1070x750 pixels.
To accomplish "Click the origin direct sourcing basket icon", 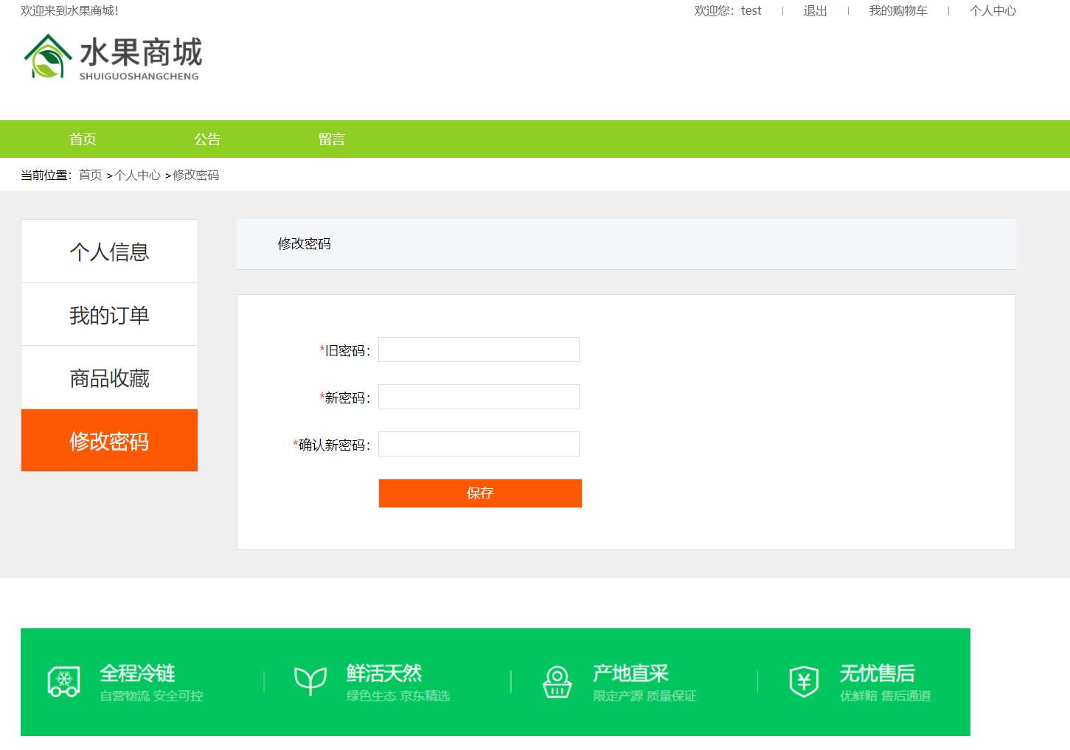I will [557, 681].
